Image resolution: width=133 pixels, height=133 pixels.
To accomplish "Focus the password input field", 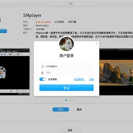I will (x=66, y=73).
